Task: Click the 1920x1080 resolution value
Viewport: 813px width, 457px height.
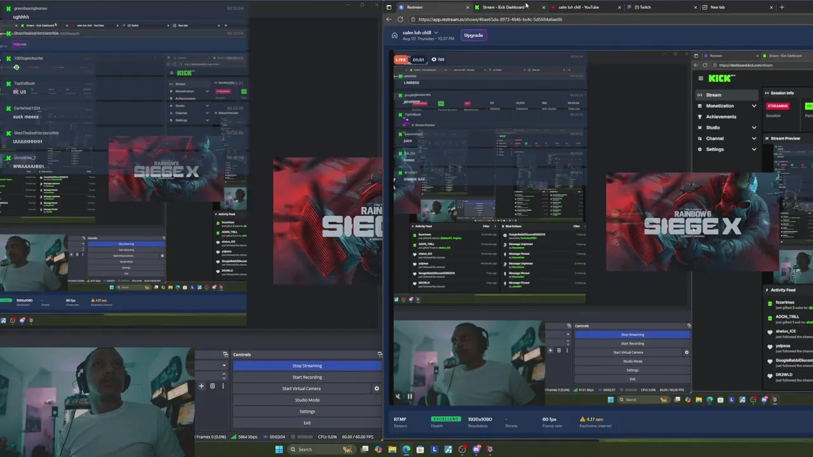Action: point(480,419)
